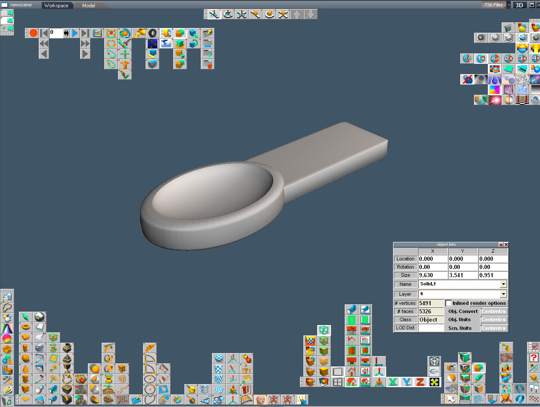Click the OpenGL display mode icon
Screen dimensions: 540x407
pos(434,371)
